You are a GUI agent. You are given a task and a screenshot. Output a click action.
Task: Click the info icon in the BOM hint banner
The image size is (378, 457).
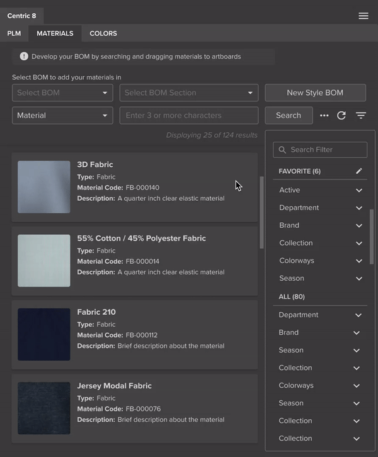[x=24, y=57]
